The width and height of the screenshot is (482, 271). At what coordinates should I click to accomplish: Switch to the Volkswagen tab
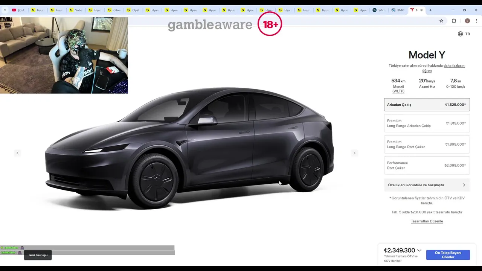76,10
